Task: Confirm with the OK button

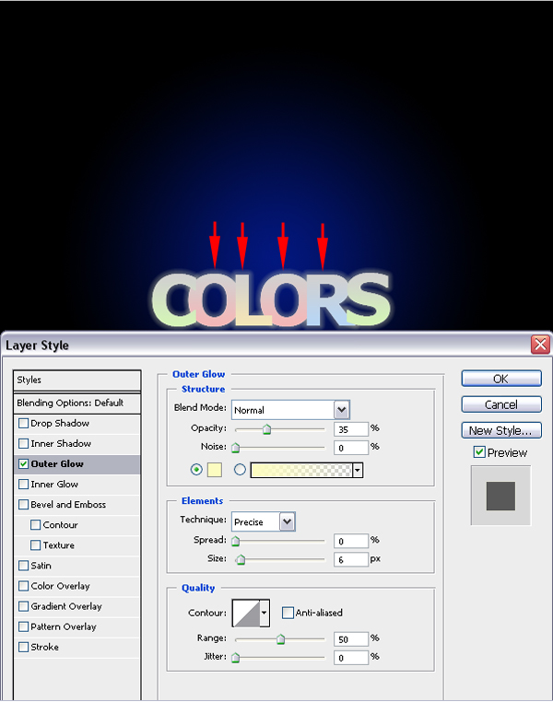Action: click(x=501, y=379)
